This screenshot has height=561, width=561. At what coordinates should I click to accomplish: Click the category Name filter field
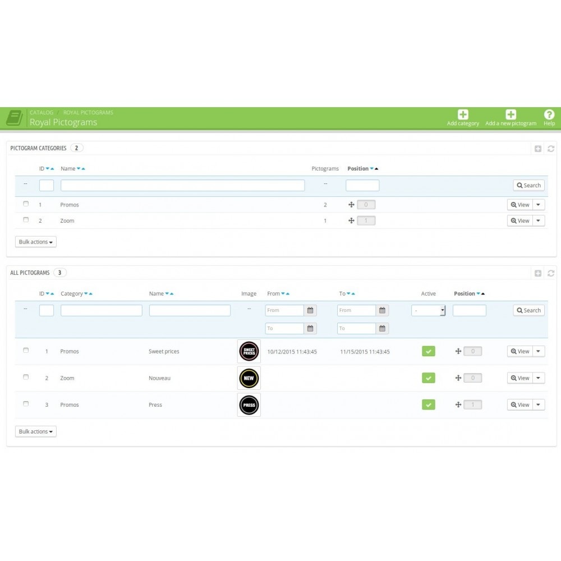coord(182,185)
